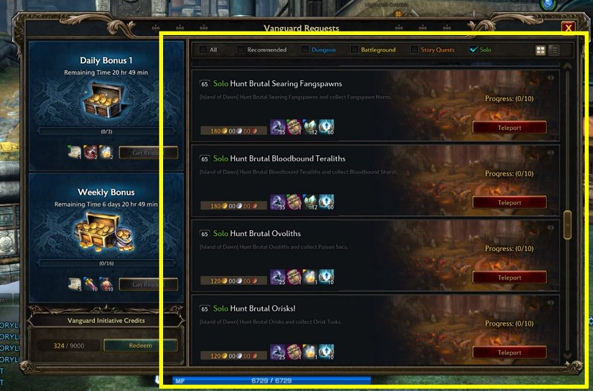Enable the Dungeon filter checkbox
593x391 pixels.
point(305,50)
